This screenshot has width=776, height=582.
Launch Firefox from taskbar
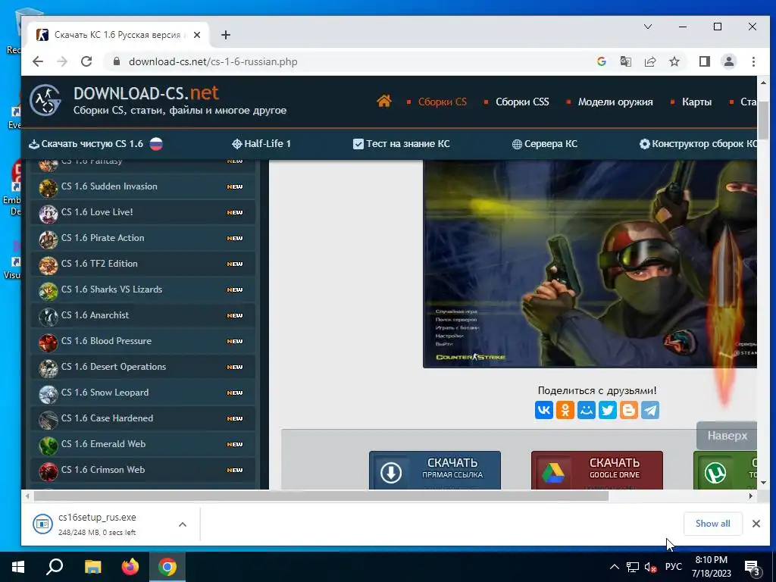coord(130,567)
